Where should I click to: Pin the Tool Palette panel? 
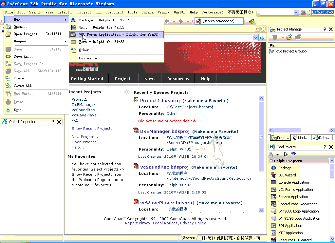pyautogui.click(x=325, y=147)
